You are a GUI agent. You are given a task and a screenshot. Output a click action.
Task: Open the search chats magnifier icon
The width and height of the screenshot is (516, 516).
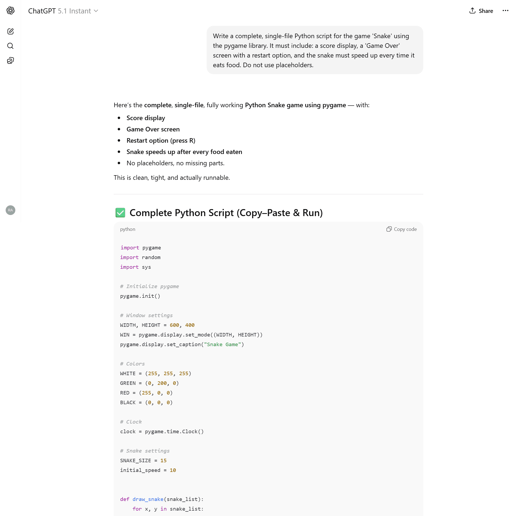tap(10, 46)
